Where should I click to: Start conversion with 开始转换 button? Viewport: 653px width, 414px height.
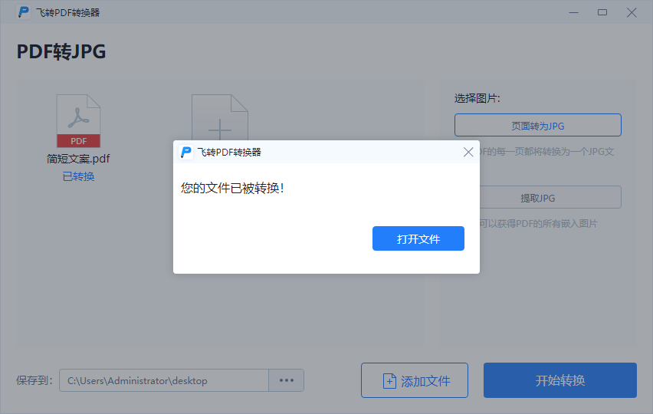pyautogui.click(x=559, y=380)
